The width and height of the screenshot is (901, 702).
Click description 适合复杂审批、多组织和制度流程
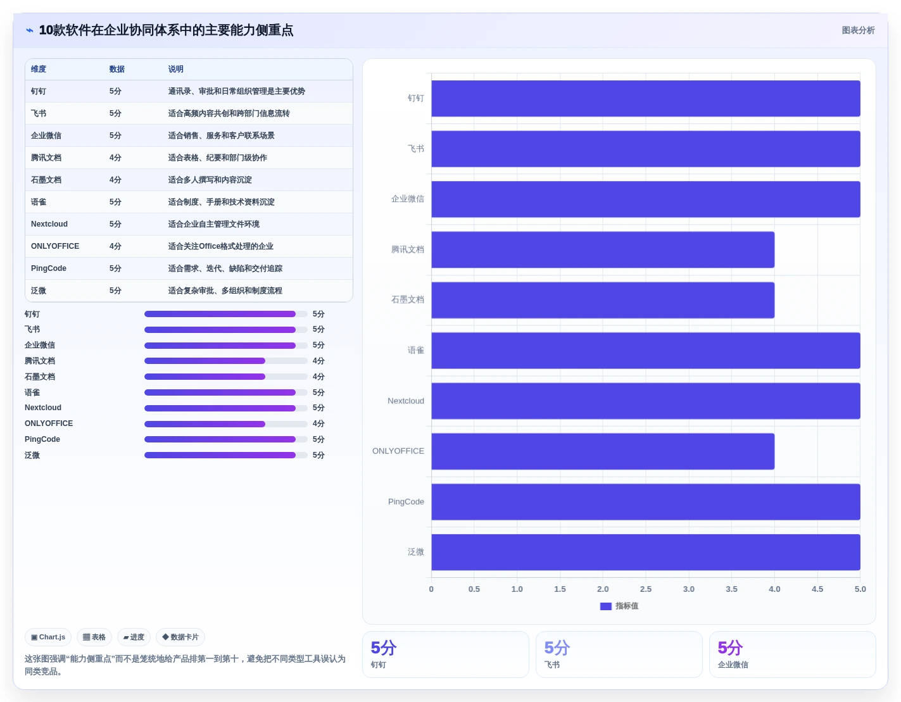(225, 291)
